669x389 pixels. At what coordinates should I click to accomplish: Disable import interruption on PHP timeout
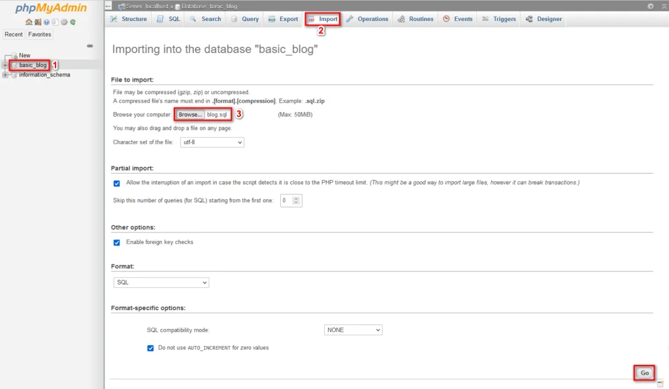pos(117,183)
